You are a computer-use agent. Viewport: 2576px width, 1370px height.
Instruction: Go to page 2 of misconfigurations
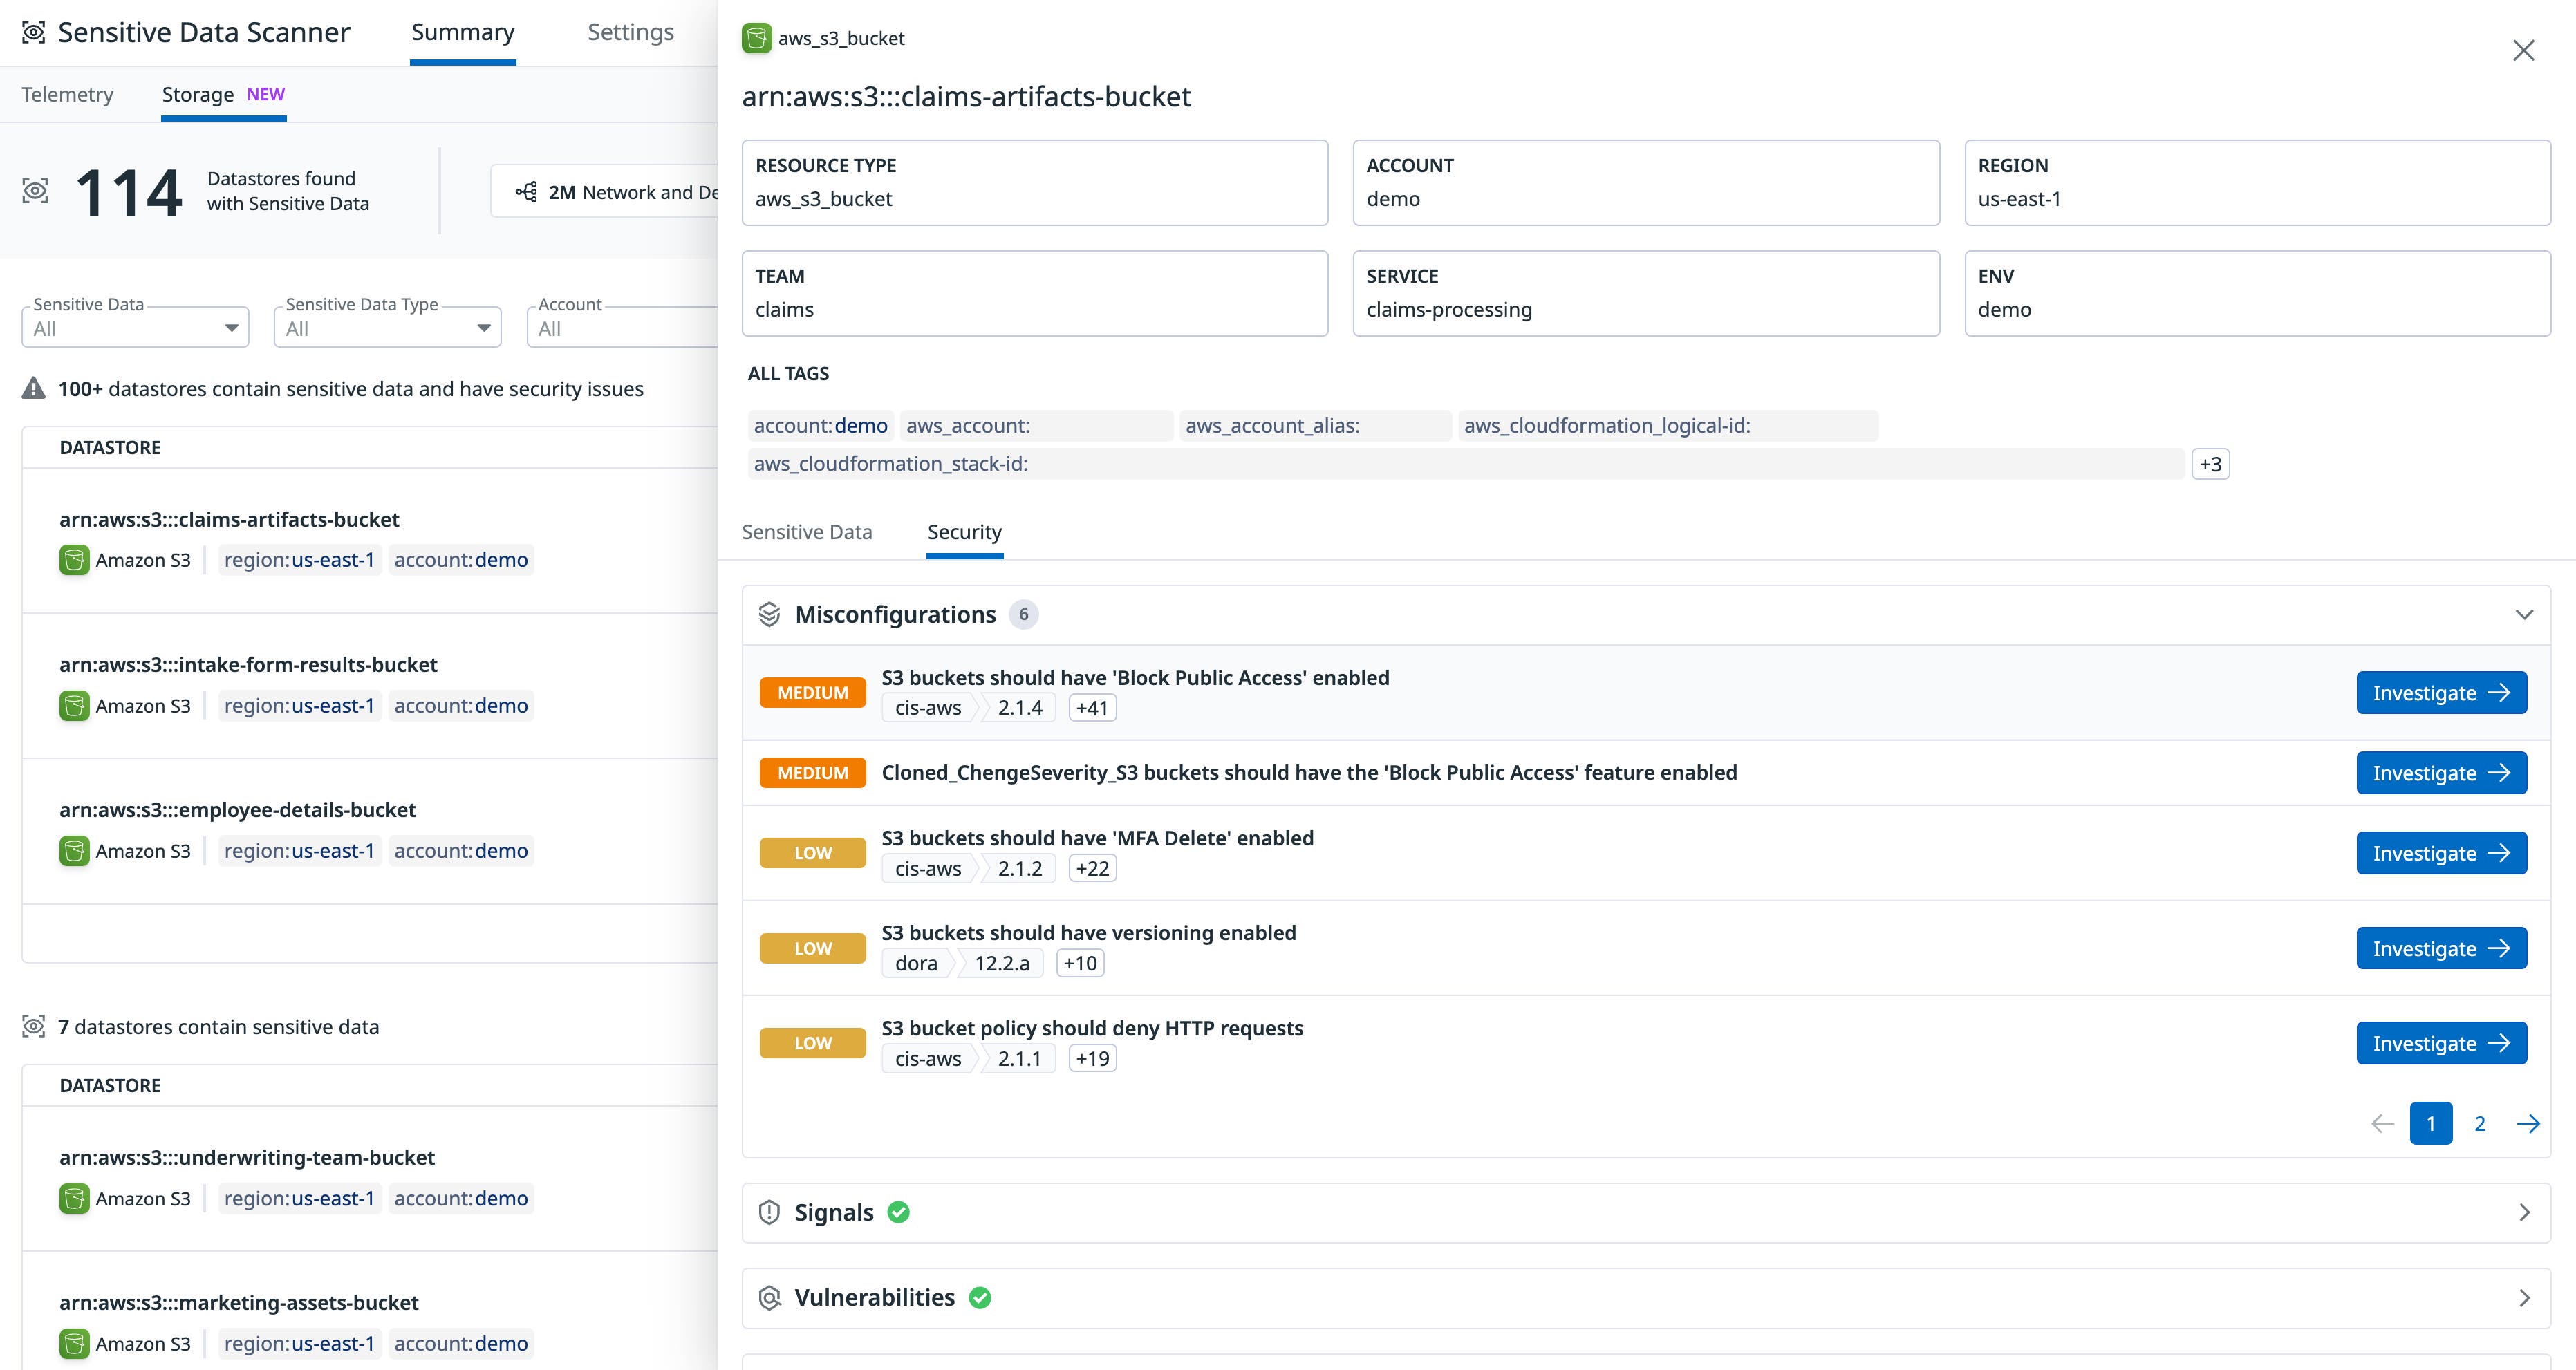2480,1123
